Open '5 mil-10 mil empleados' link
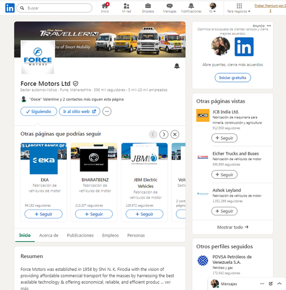Image resolution: width=286 pixels, height=290 pixels. (x=148, y=90)
